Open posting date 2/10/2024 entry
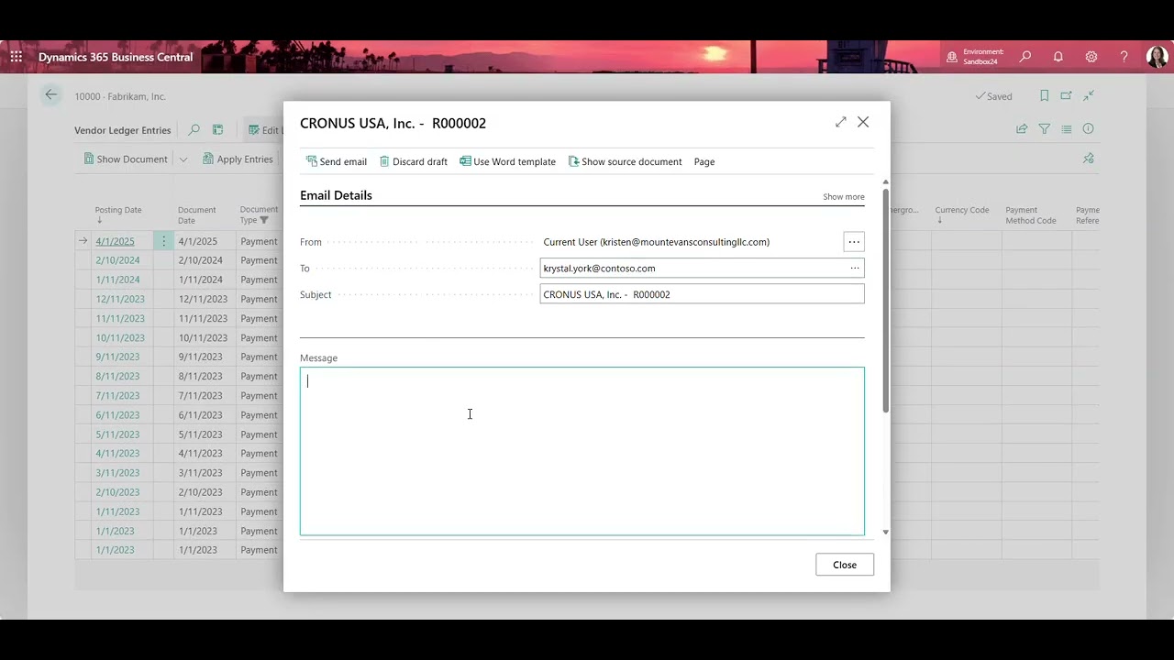Viewport: 1174px width, 660px height. pyautogui.click(x=117, y=260)
